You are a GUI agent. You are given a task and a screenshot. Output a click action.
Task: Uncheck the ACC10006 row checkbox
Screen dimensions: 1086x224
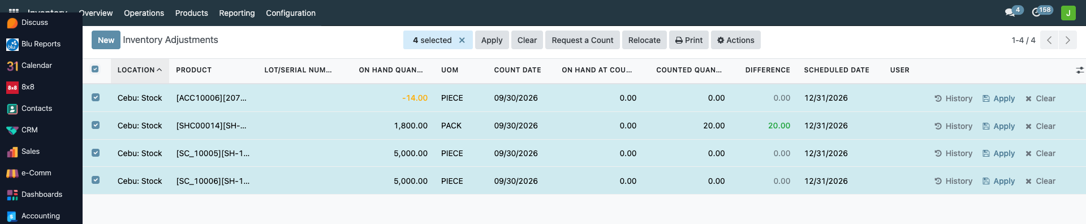point(96,97)
